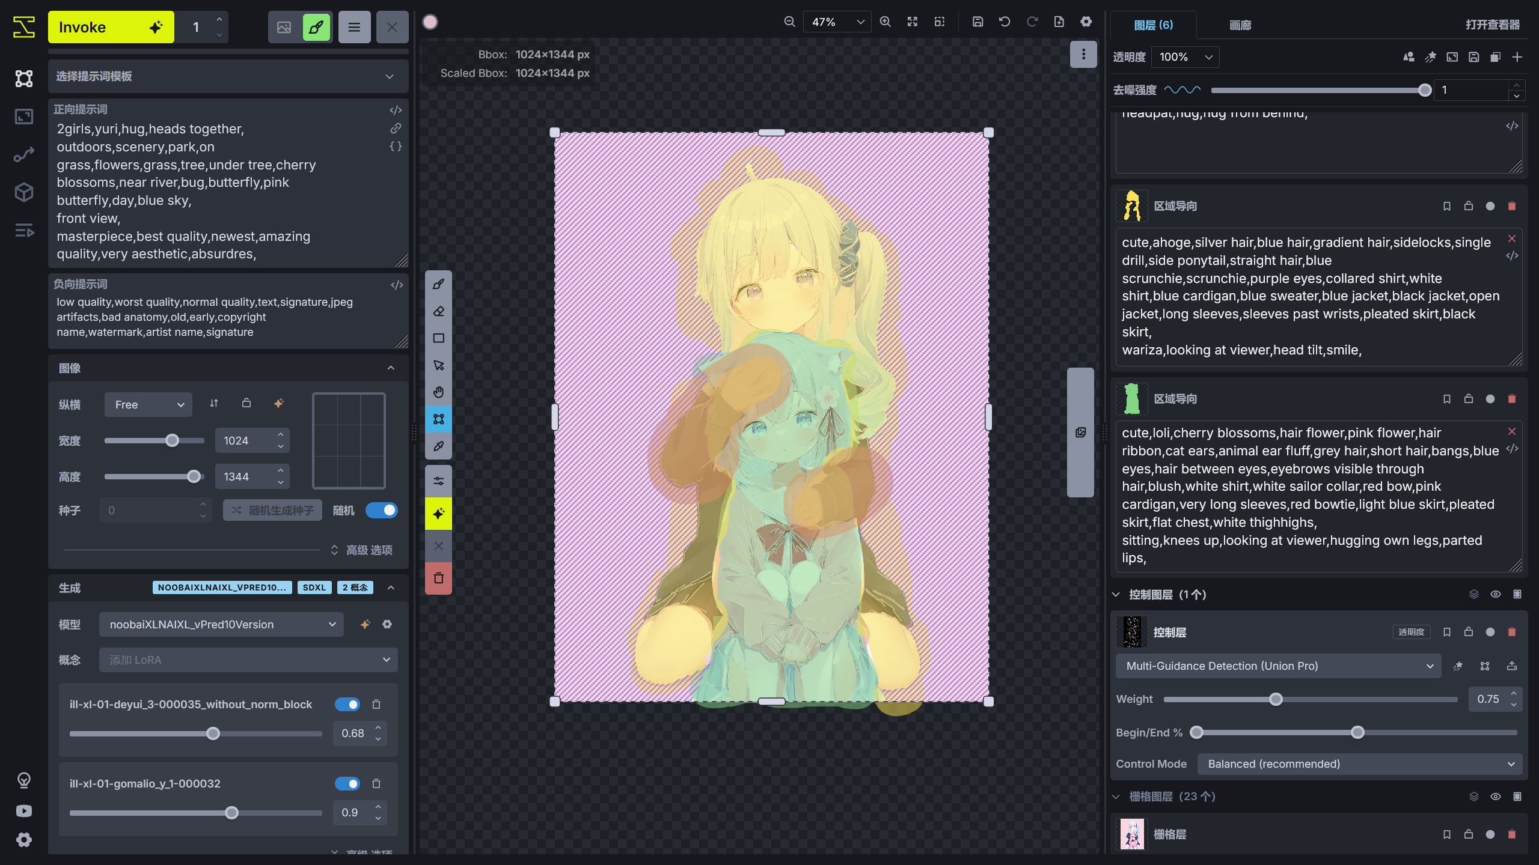Screen dimensions: 1539x865
Task: Click the yellow Invoke button
Action: [111, 27]
